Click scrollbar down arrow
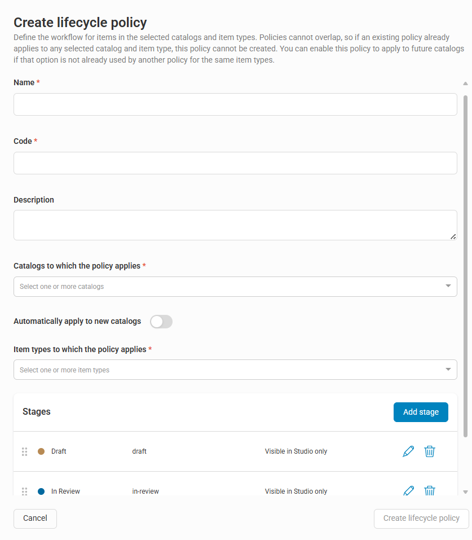 [465, 492]
